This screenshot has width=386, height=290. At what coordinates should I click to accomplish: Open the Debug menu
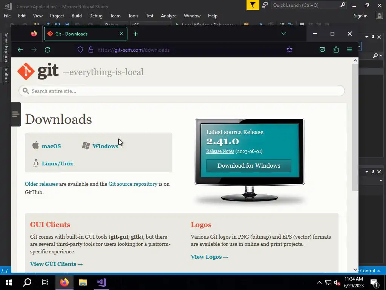(x=96, y=16)
